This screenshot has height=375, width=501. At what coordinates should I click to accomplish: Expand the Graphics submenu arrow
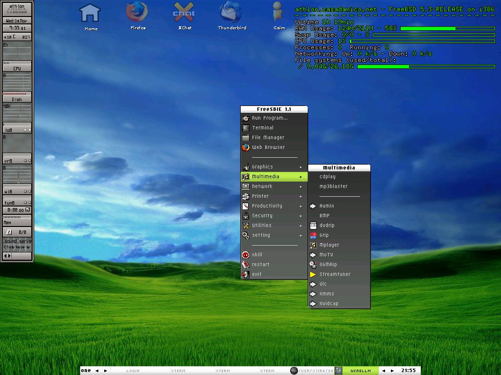tap(301, 167)
